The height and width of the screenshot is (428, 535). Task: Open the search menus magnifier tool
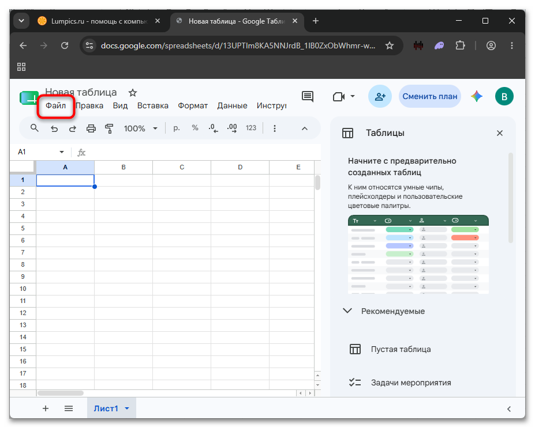34,128
